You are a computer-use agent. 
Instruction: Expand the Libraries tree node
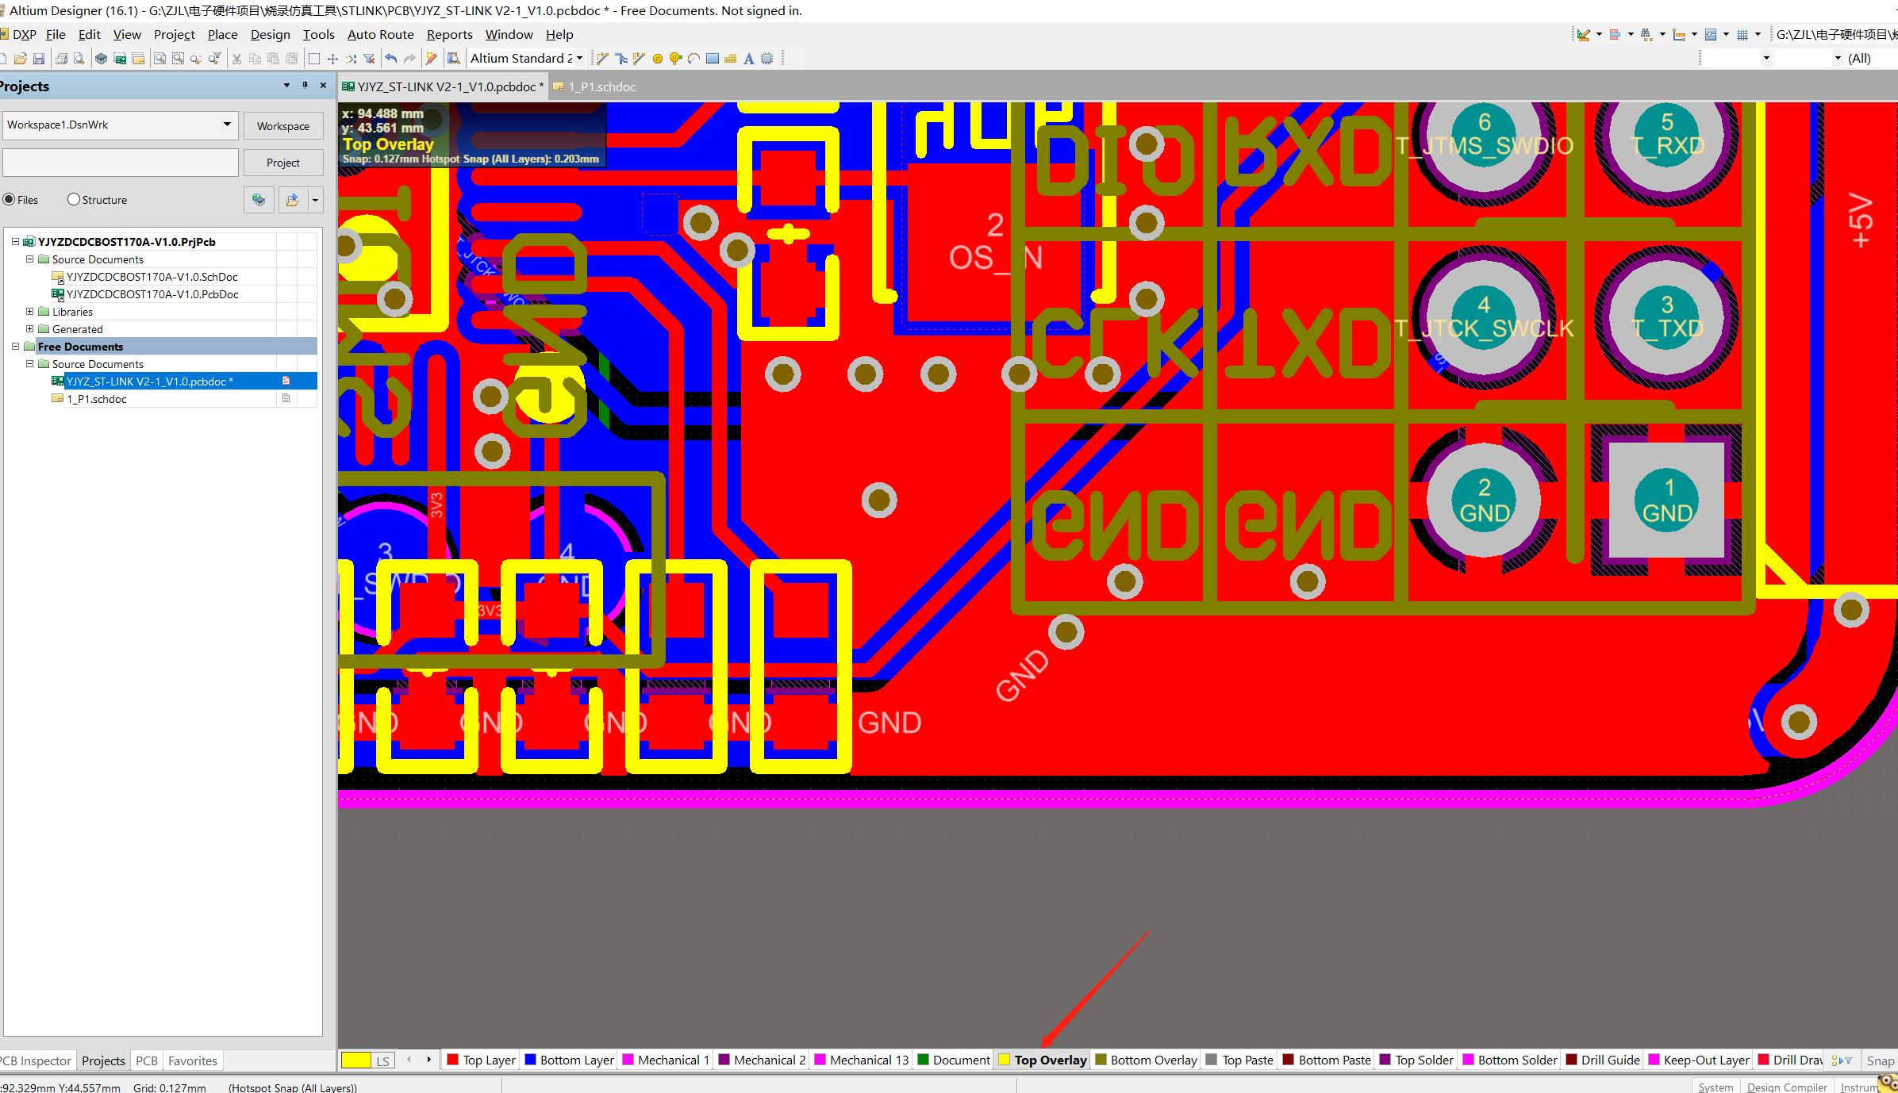coord(29,311)
